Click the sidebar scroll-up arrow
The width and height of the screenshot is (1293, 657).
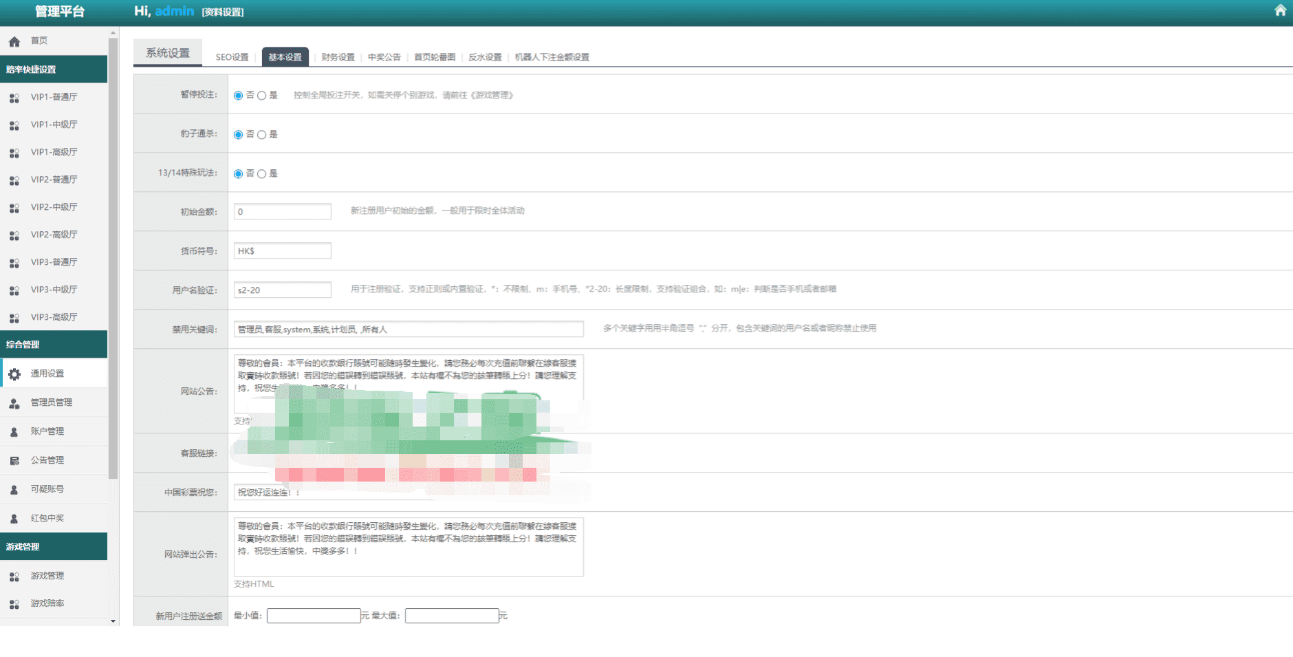point(113,32)
